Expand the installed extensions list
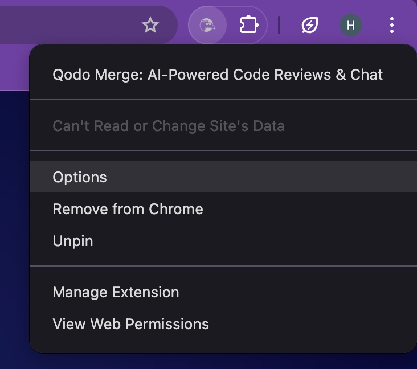Viewport: 417px width, 369px height. pos(249,25)
